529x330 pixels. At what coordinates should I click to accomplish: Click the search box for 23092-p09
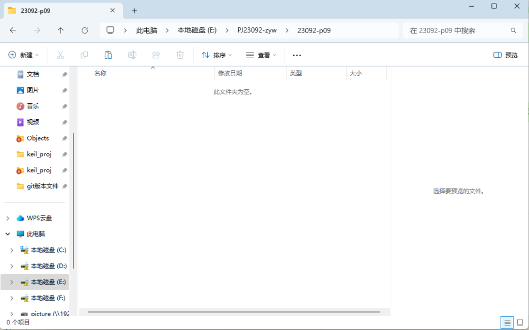[457, 30]
